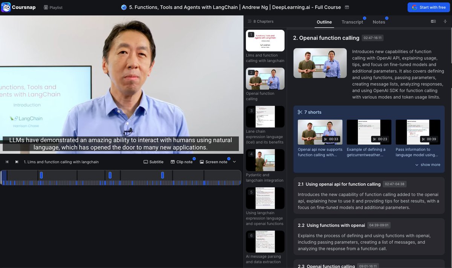
Task: Open the Playlist view
Action: pyautogui.click(x=53, y=8)
